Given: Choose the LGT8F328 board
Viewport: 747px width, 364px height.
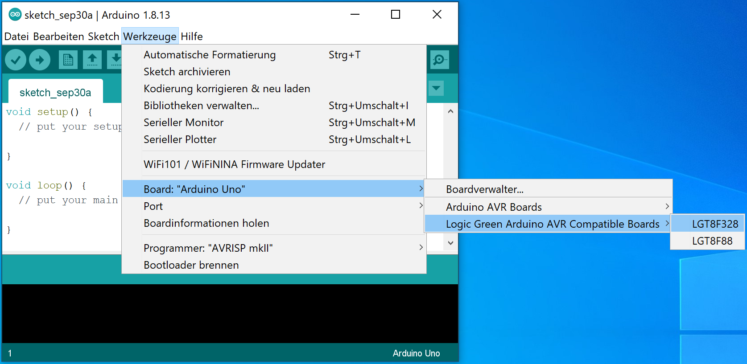Looking at the screenshot, I should pyautogui.click(x=708, y=224).
